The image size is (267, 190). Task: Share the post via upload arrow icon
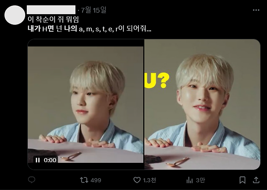click(256, 180)
